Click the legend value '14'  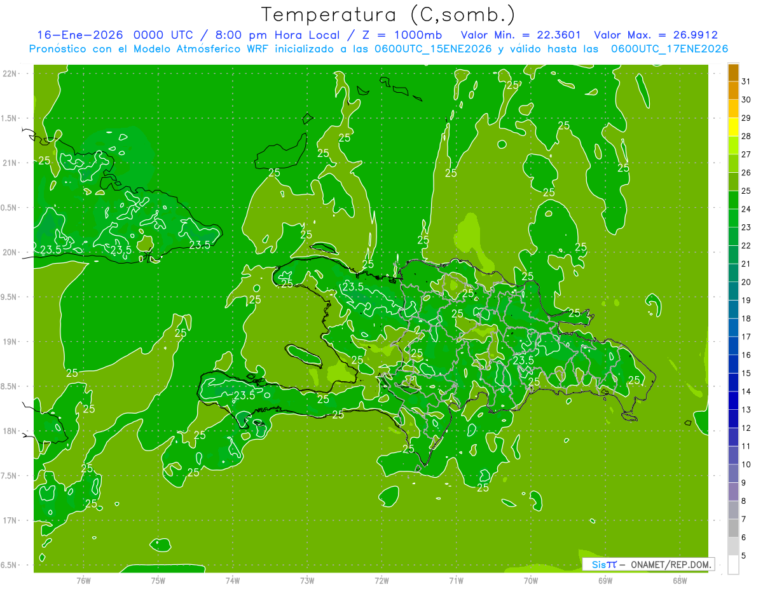click(x=746, y=391)
